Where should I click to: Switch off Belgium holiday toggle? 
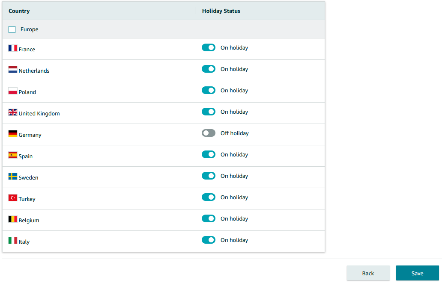tap(209, 218)
